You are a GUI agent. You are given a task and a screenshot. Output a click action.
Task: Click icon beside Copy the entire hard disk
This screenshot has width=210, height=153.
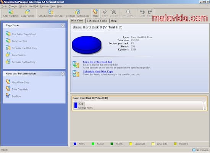click(x=76, y=65)
